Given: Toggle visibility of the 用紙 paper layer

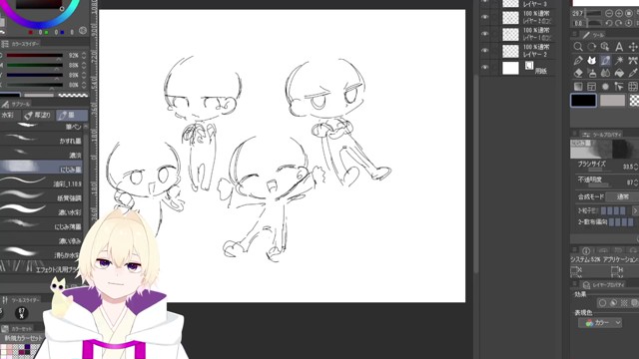Looking at the screenshot, I should click(484, 67).
